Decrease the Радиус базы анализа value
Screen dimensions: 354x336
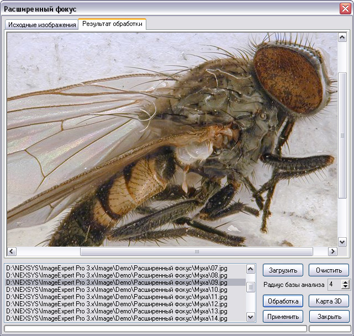pyautogui.click(x=346, y=287)
